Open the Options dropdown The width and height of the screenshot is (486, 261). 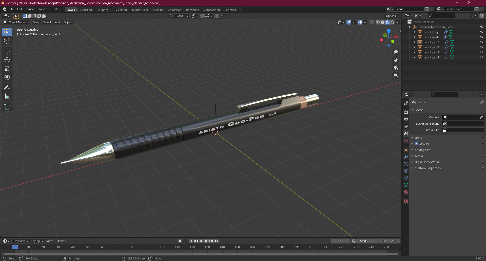pos(392,16)
